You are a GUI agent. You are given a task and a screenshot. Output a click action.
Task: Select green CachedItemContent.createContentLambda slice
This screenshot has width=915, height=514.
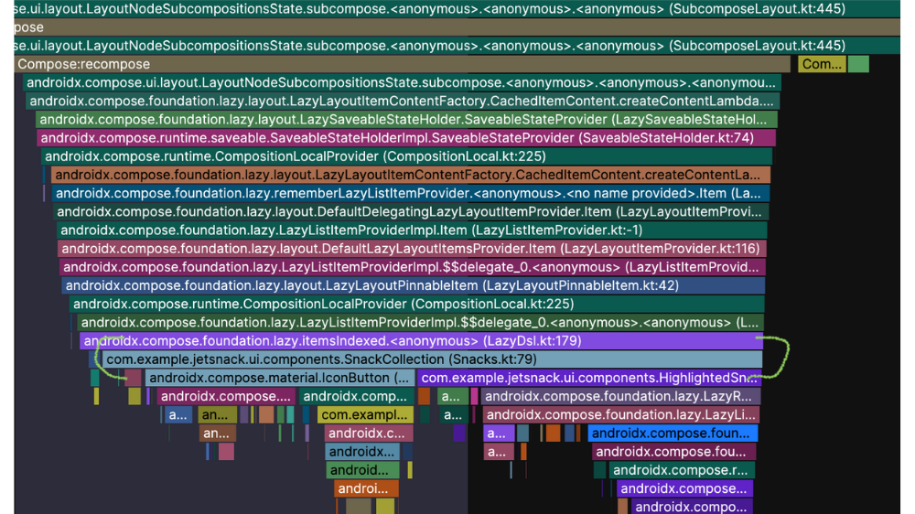coord(403,101)
